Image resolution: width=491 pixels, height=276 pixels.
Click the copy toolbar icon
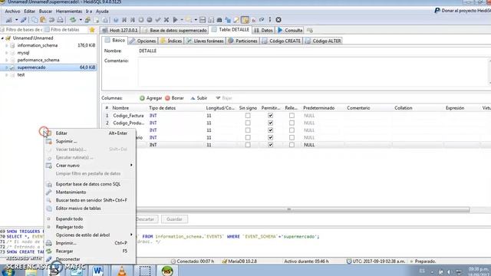[x=35, y=20]
